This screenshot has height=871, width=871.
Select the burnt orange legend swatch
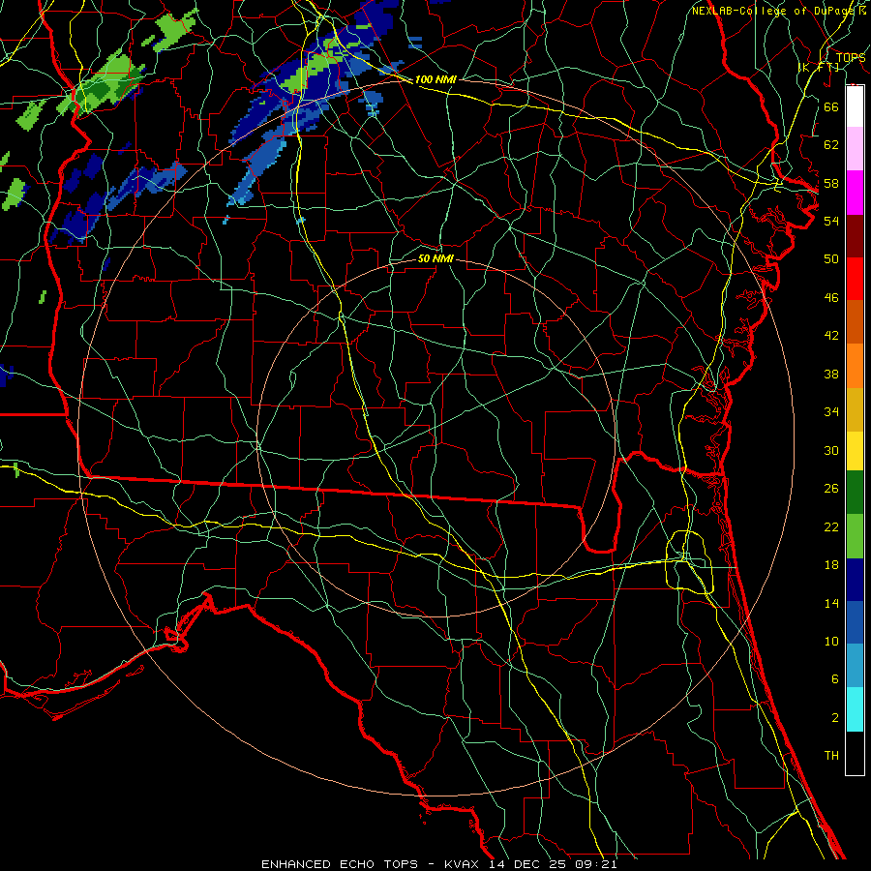coord(855,322)
